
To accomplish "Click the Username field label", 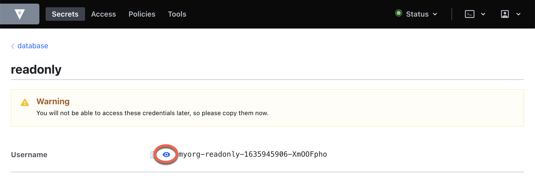I will (x=29, y=155).
